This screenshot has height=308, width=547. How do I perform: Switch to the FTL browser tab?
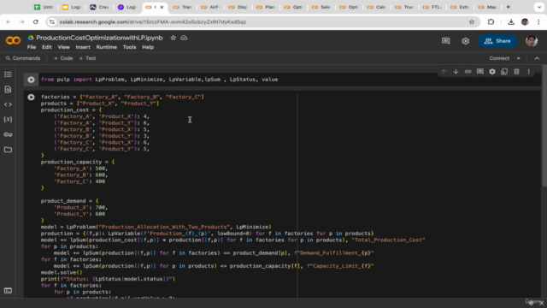432,7
